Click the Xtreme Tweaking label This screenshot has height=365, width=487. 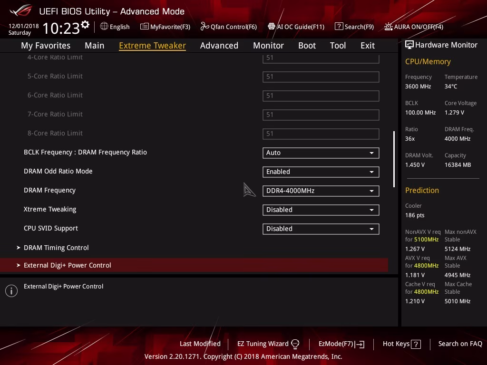(x=50, y=209)
